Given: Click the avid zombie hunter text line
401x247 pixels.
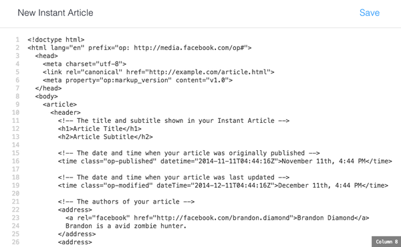Looking at the screenshot, I should click(x=126, y=226).
